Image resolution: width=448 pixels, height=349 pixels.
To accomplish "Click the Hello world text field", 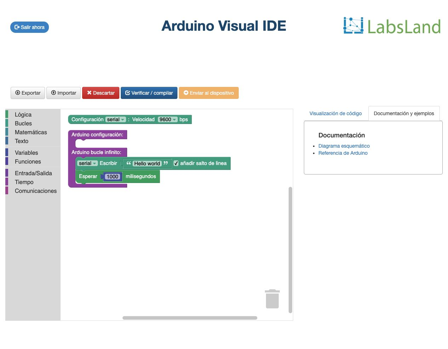I will pos(147,164).
